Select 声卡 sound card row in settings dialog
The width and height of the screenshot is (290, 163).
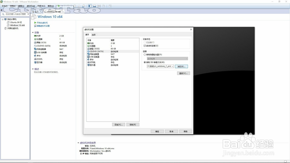113,60
